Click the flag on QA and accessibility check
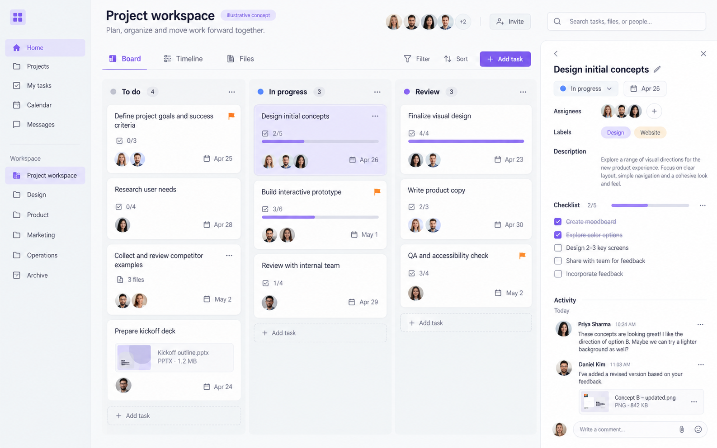 [522, 256]
